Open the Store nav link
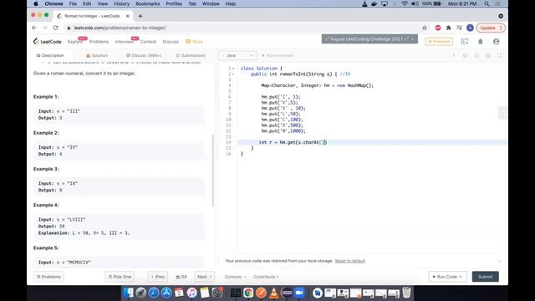 pyautogui.click(x=195, y=42)
